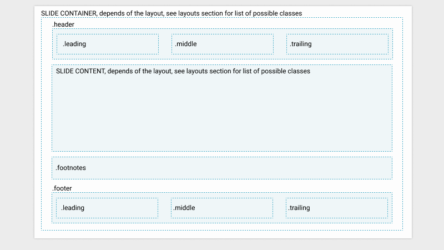Image resolution: width=444 pixels, height=250 pixels.
Task: Select the footer .leading box
Action: pos(107,208)
